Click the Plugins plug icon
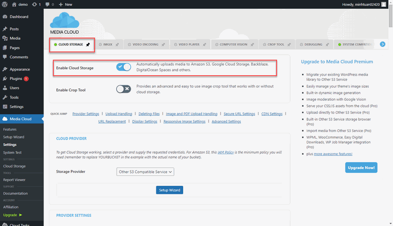Image resolution: width=393 pixels, height=226 pixels. tap(5, 79)
